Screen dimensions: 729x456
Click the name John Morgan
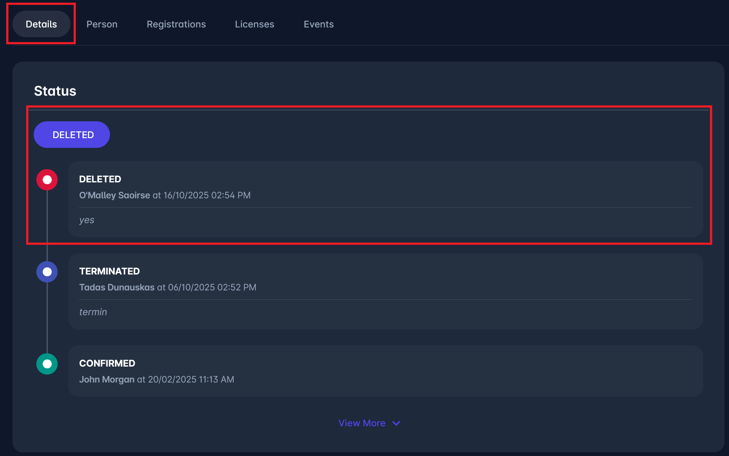pos(106,379)
